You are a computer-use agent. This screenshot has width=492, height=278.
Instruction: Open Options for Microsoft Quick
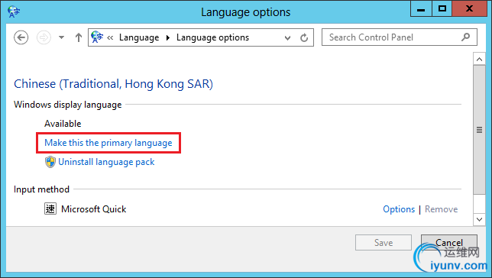tap(399, 209)
